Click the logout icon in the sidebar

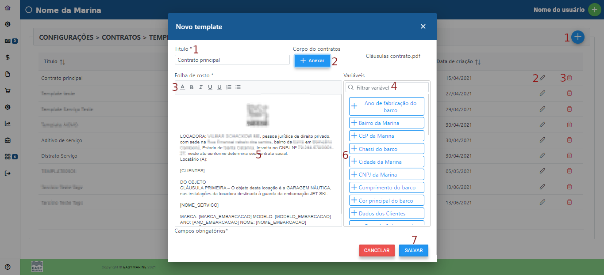click(8, 173)
